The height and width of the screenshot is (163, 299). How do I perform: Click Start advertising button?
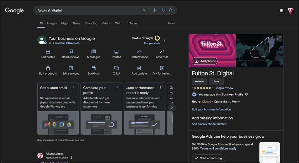click(x=208, y=158)
